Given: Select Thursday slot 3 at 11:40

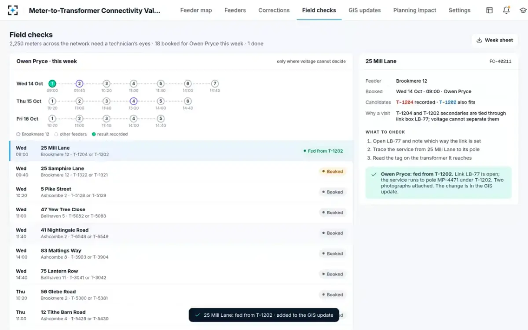Looking at the screenshot, I should [106, 101].
